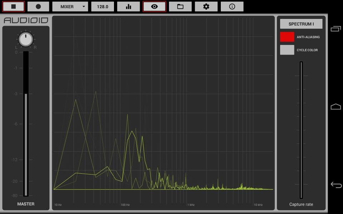343x214 pixels.
Task: Tap the Android recent apps button
Action: click(335, 29)
